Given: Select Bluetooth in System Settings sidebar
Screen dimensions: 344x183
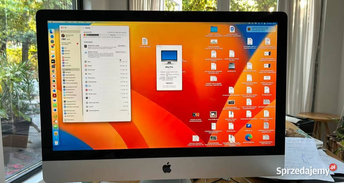Looking at the screenshot, I should coord(66,50).
